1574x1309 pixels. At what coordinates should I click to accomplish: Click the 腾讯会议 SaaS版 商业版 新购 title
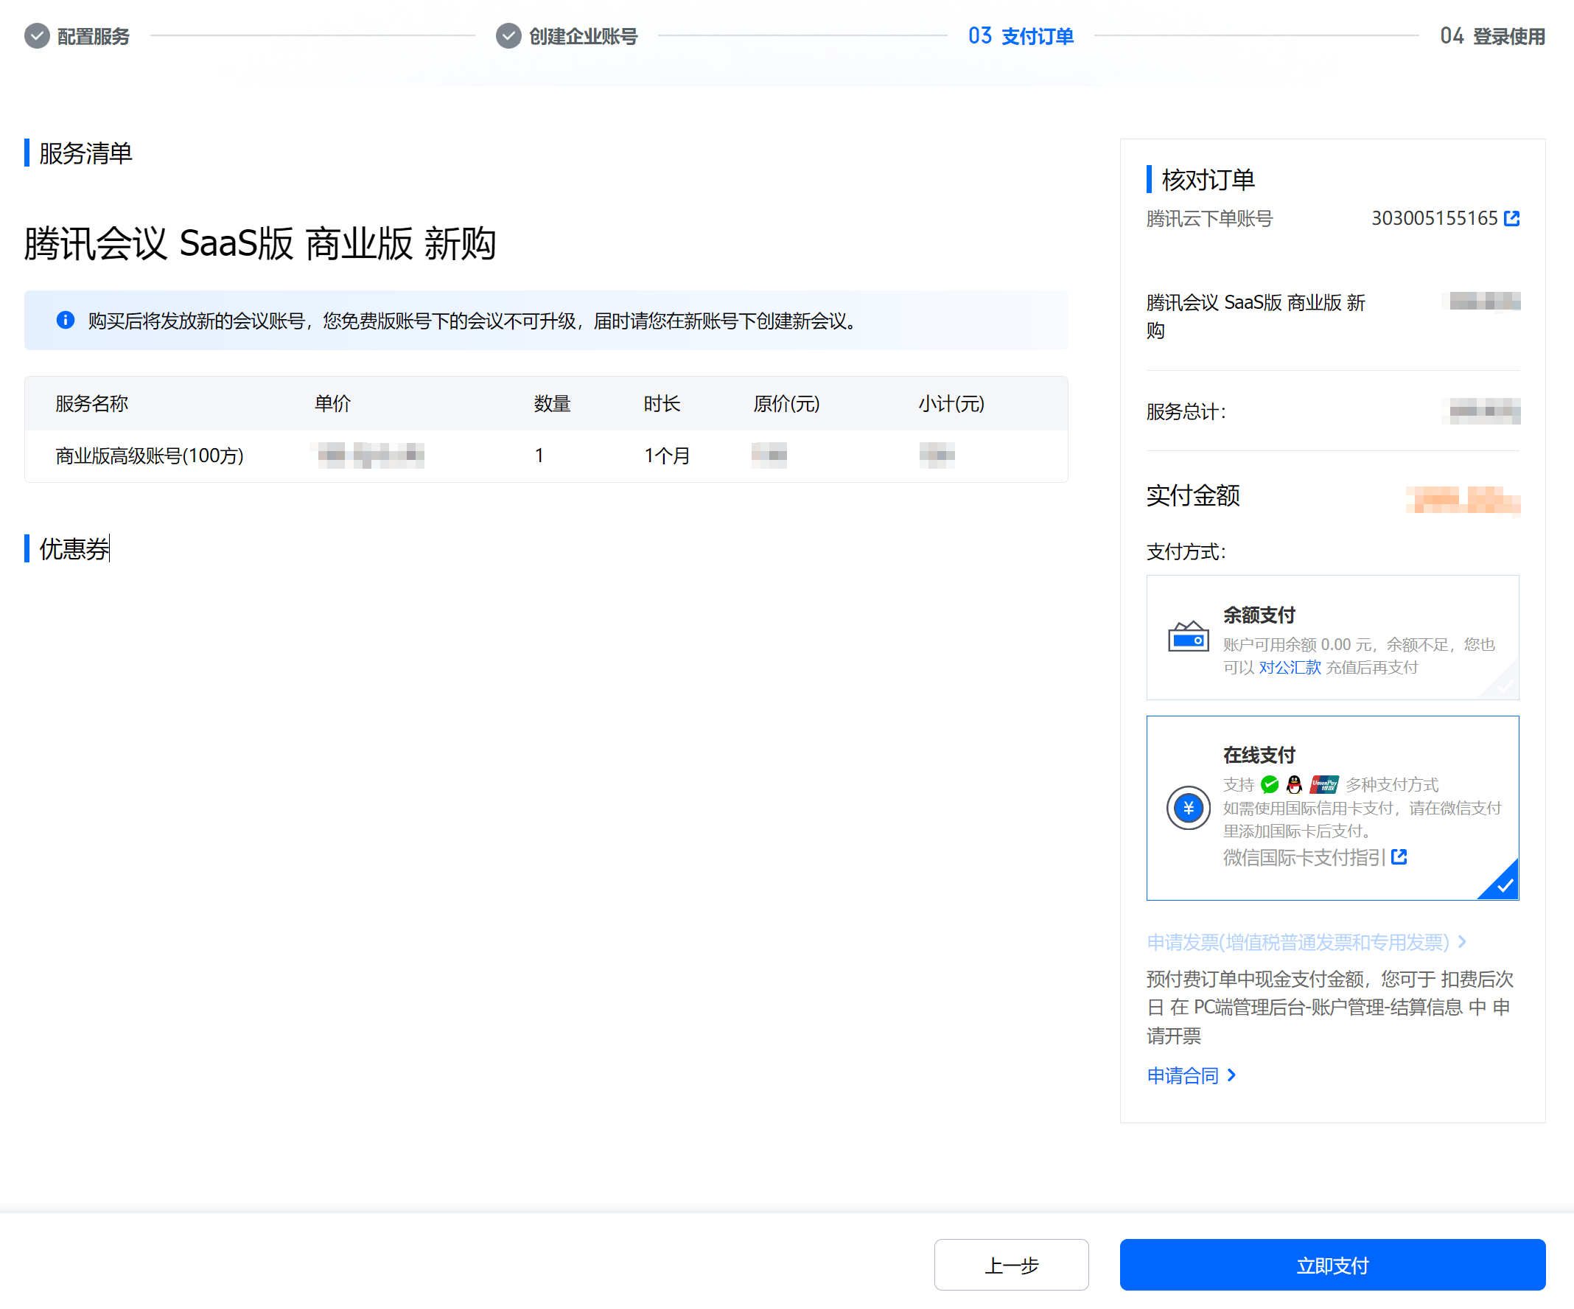coord(260,244)
